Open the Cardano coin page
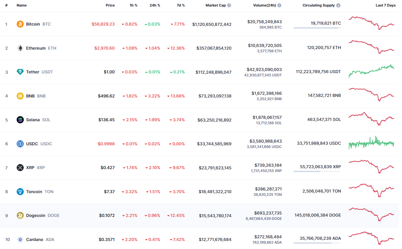Viewport: 402px width, 249px height. click(34, 239)
